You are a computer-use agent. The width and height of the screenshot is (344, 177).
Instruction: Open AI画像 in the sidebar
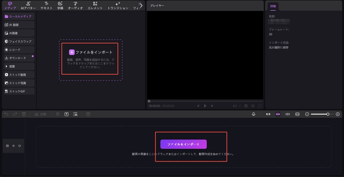pos(19,33)
